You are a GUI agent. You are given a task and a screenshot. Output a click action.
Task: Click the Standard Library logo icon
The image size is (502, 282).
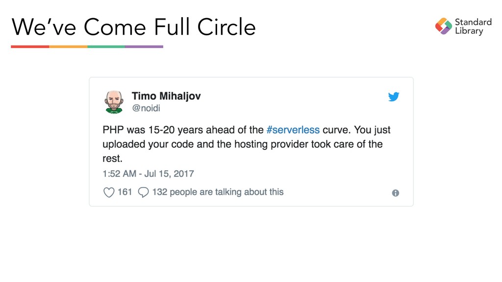(443, 26)
